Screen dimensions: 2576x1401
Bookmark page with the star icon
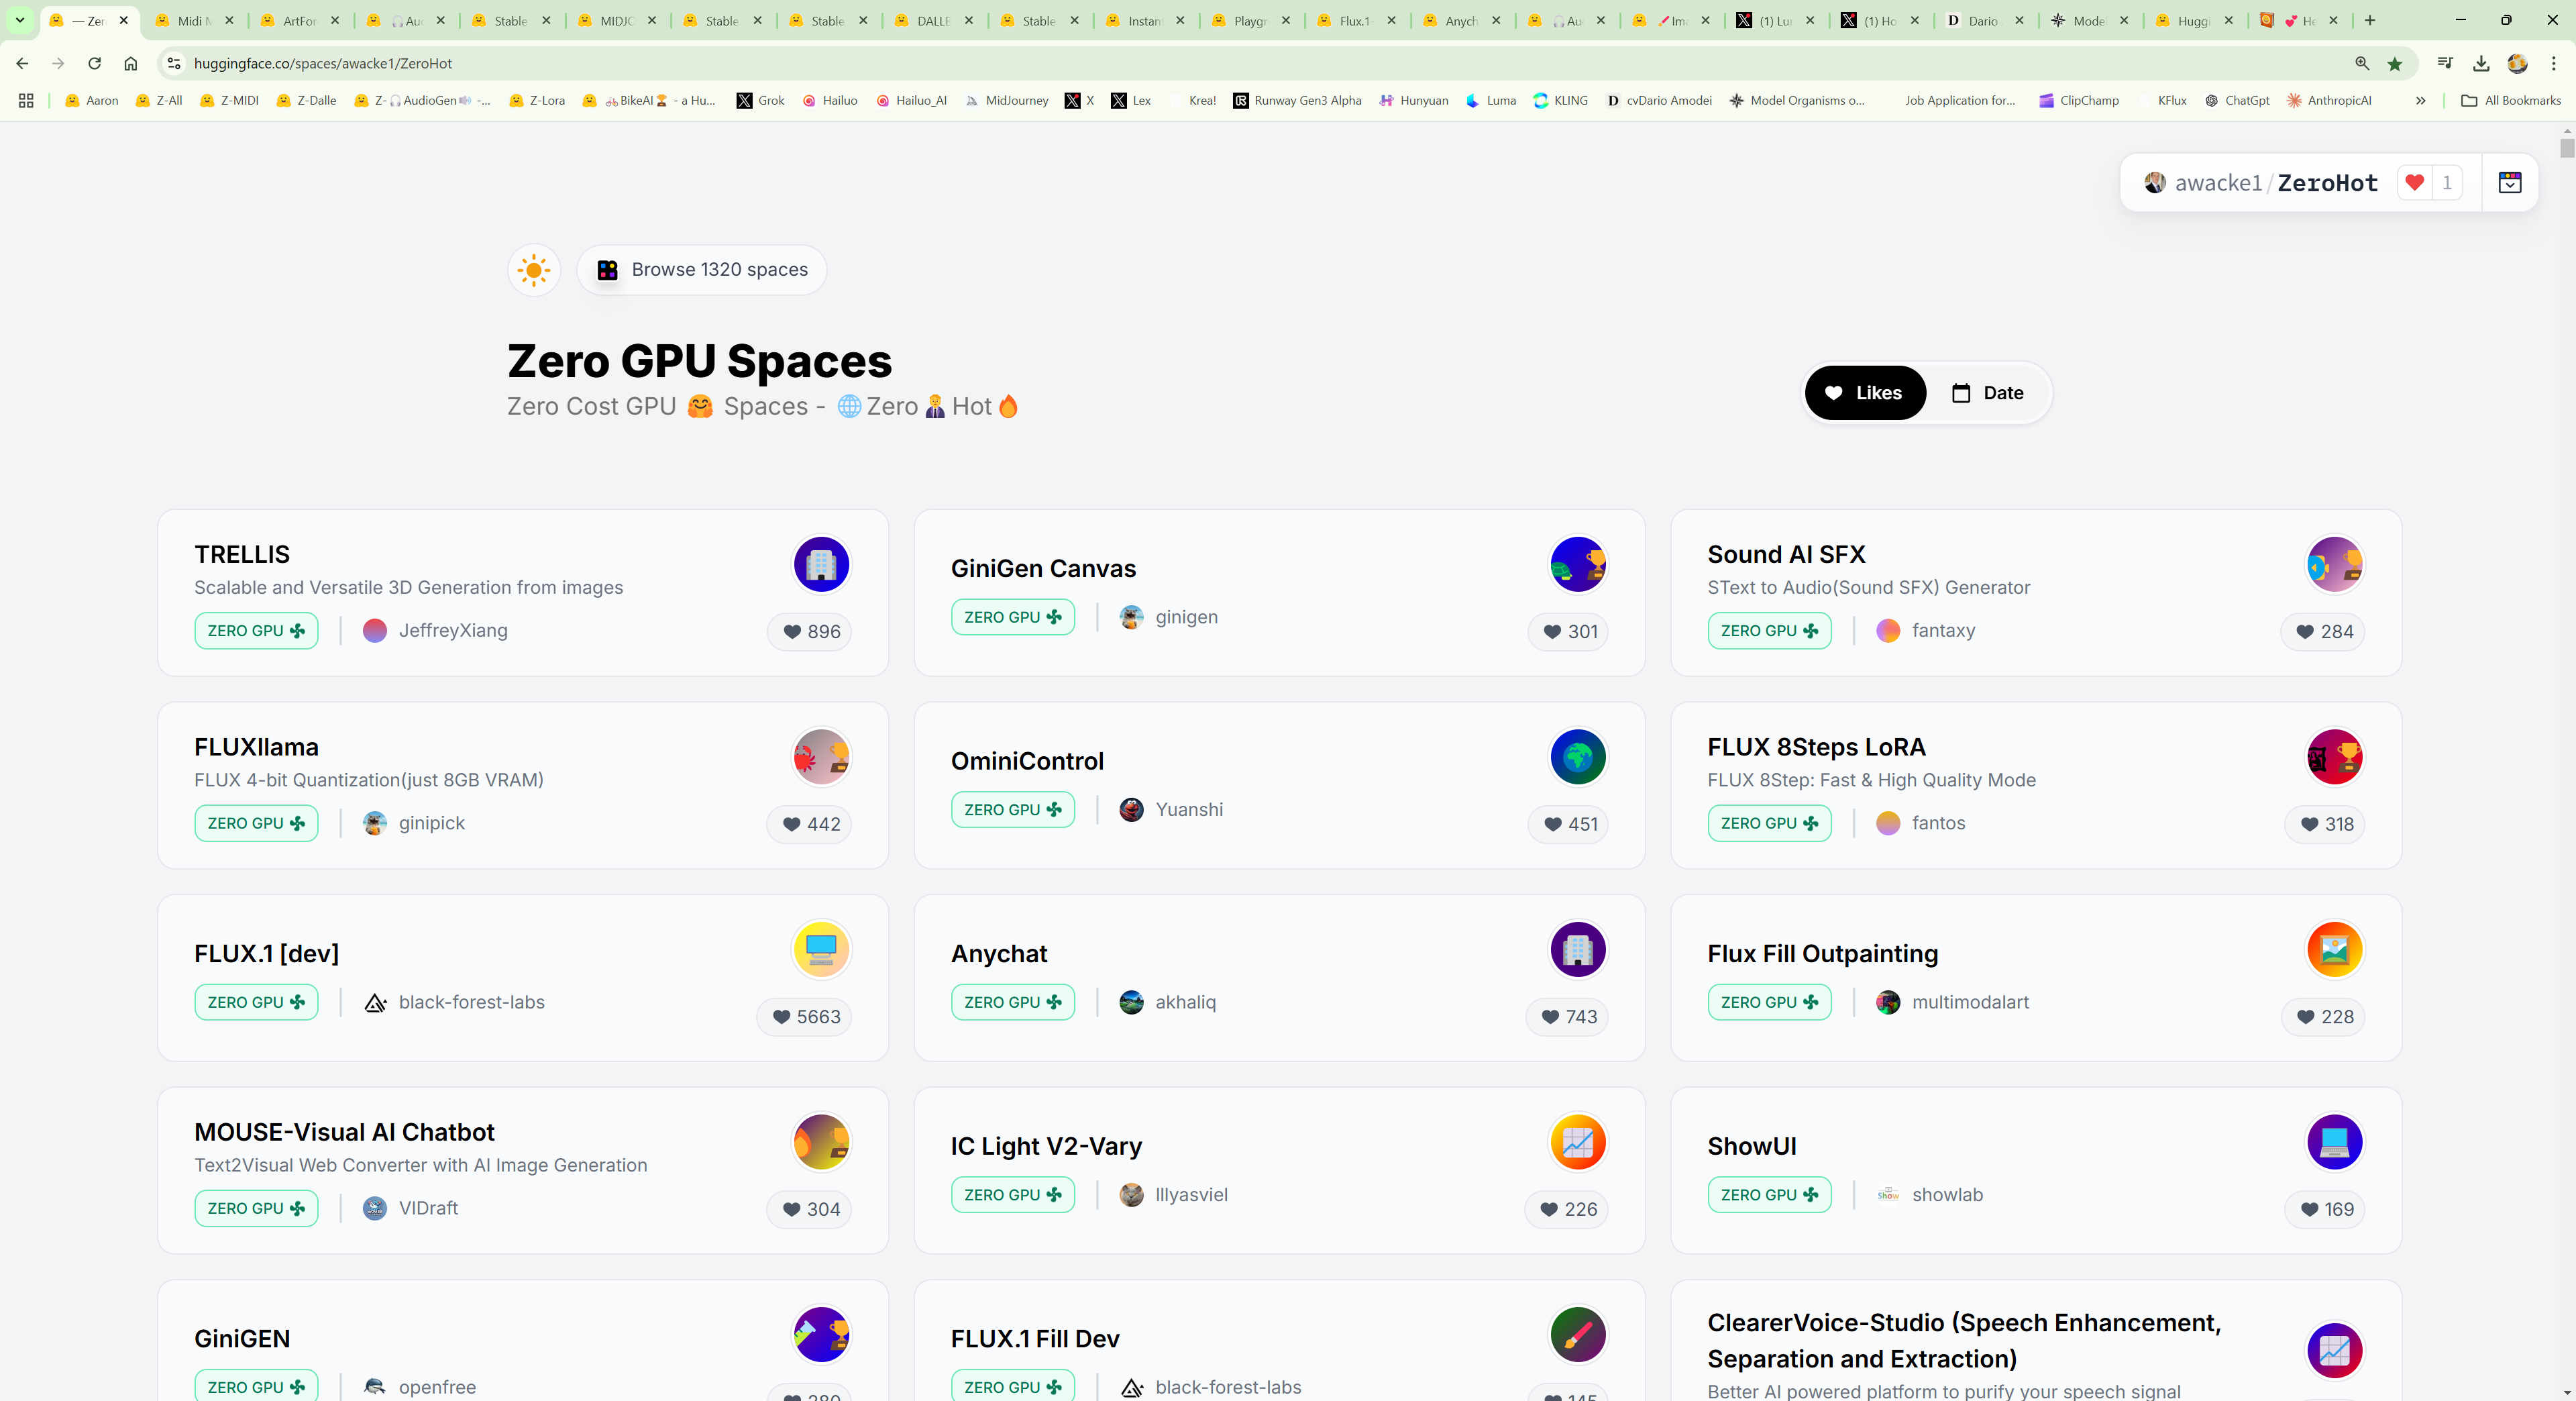pos(2394,64)
